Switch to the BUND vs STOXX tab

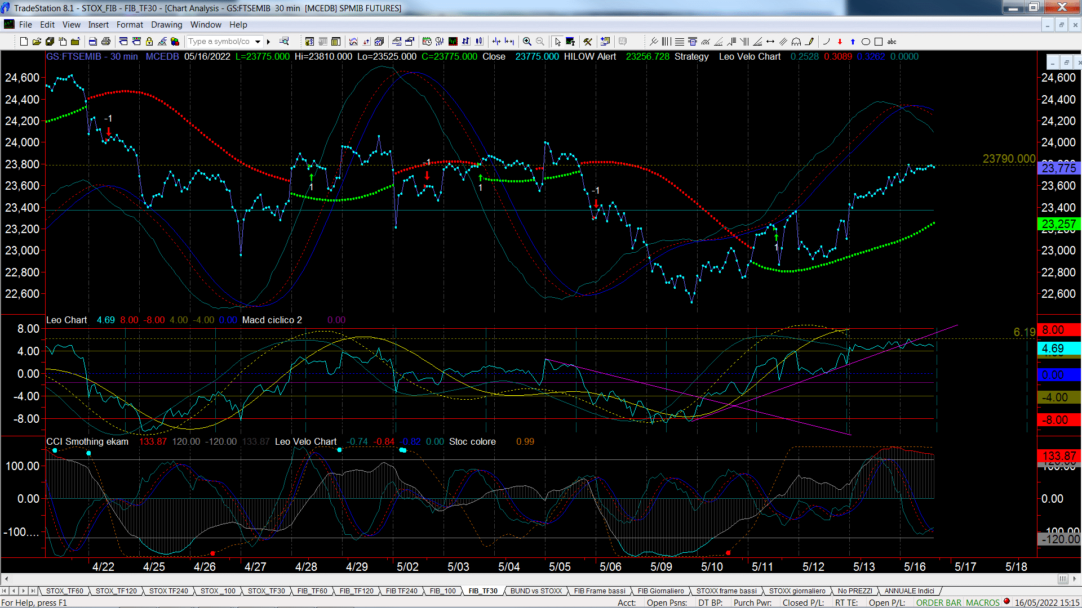click(x=536, y=591)
